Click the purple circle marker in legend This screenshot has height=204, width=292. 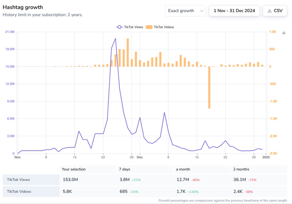click(119, 27)
